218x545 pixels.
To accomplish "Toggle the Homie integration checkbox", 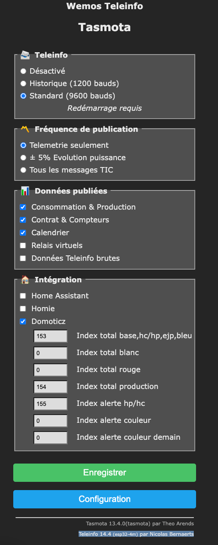I will tap(23, 308).
